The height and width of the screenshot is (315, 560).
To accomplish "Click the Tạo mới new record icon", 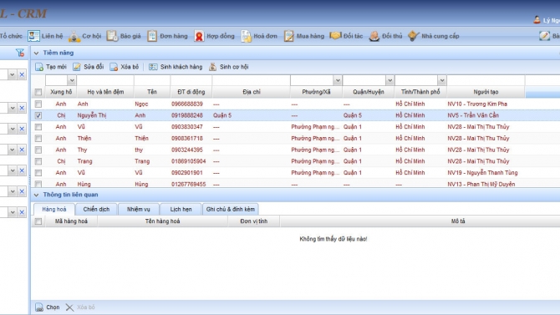I will [x=39, y=67].
